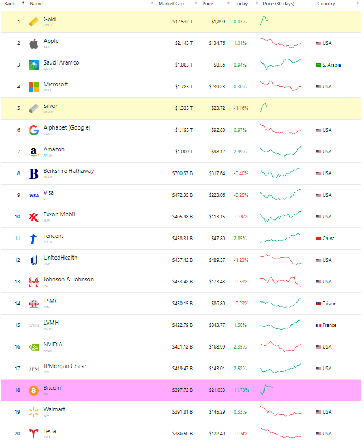Viewport: 364px width, 440px height.
Task: Click the S. Arabia flag icon
Action: (319, 65)
